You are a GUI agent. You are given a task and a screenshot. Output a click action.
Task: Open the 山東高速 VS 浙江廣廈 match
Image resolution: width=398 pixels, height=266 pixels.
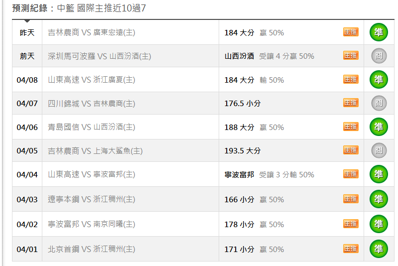[x=91, y=80]
